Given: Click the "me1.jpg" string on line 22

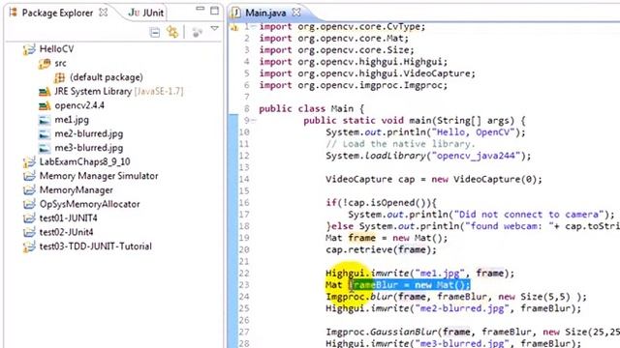Looking at the screenshot, I should (440, 273).
